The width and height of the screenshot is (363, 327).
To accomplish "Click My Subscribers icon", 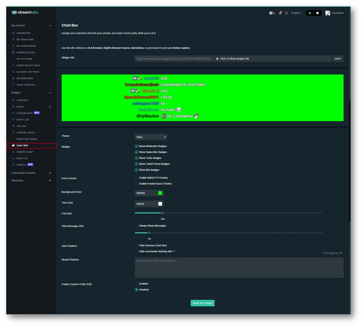I will point(13,46).
